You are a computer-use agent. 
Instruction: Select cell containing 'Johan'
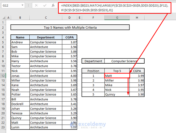20,109
